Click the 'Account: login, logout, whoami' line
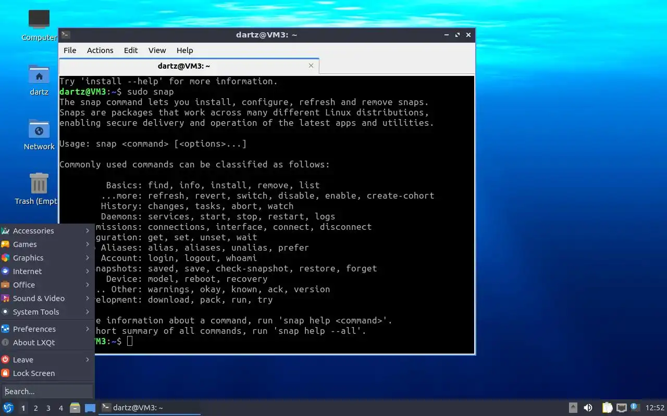 point(179,258)
